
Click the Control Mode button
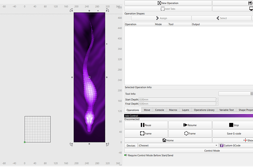(188, 150)
